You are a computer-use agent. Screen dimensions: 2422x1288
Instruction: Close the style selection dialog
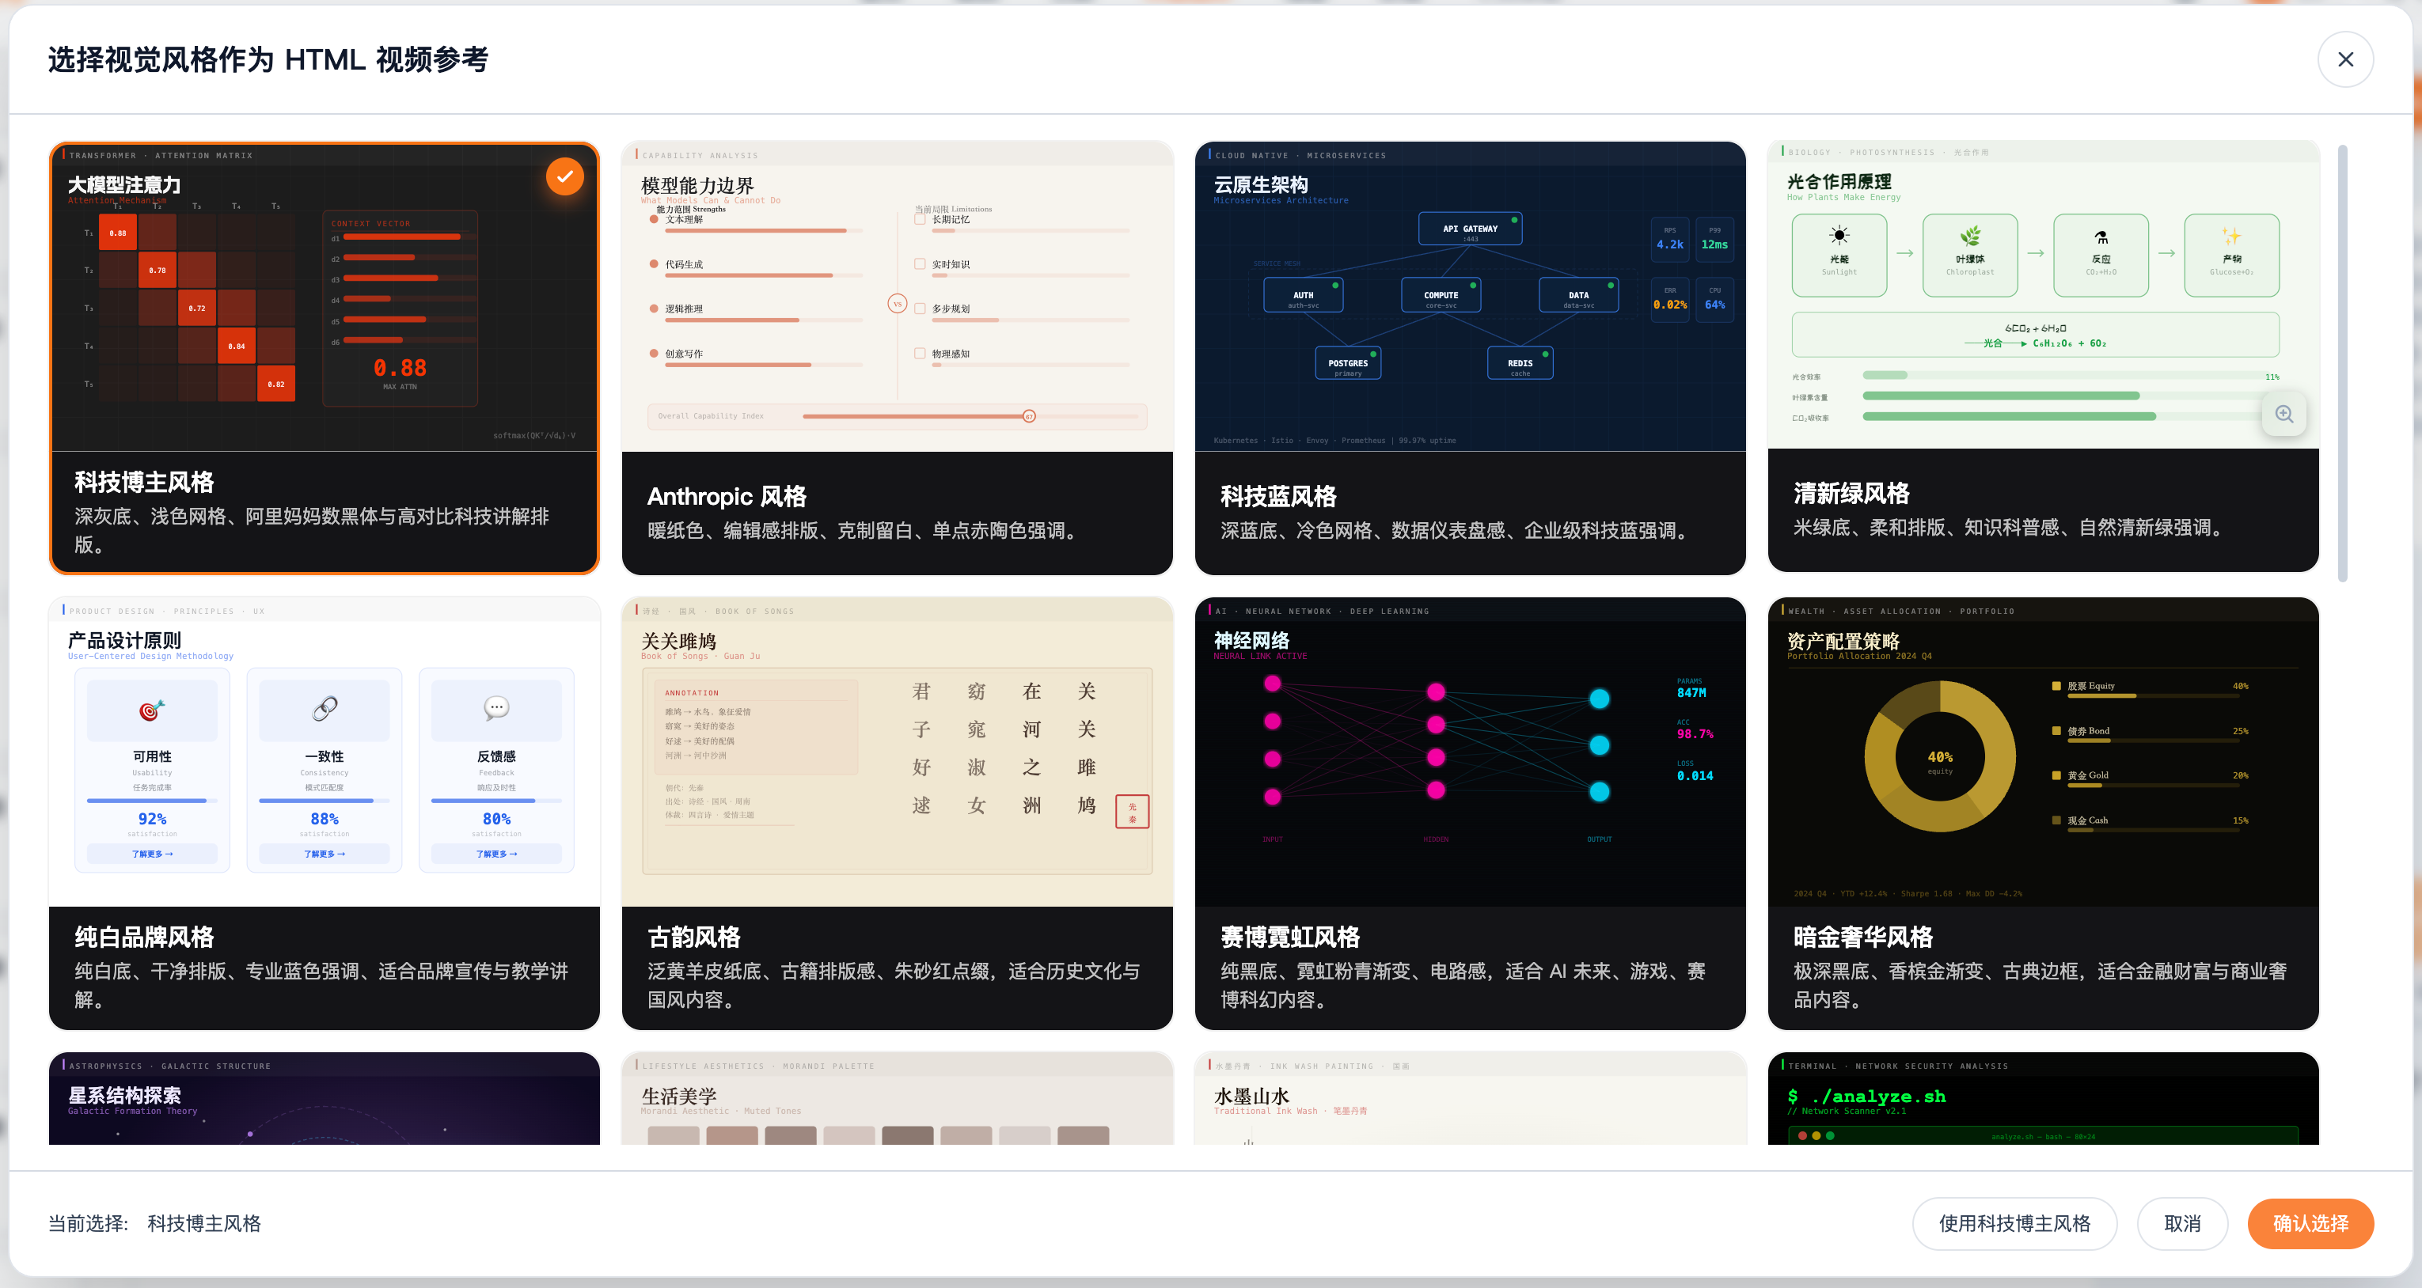[2345, 59]
